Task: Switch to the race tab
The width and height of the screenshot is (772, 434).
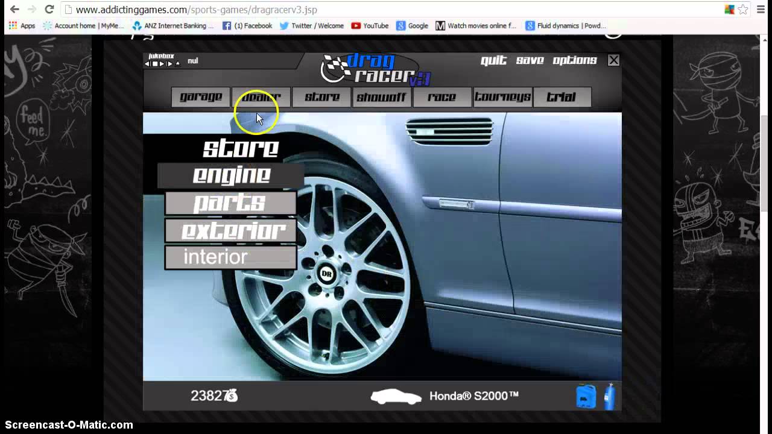Action: point(442,97)
